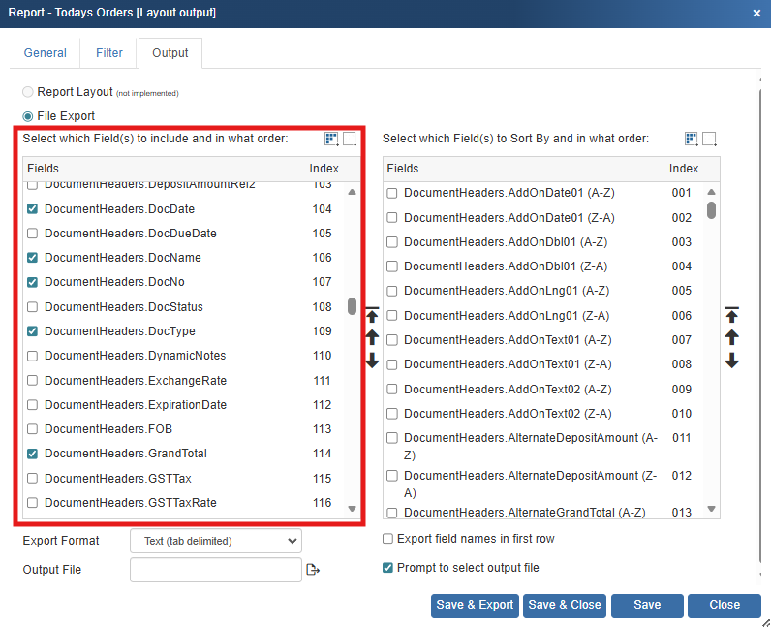Uncheck the DocumentHeaders.GrandTotal field
The image size is (771, 627).
(x=33, y=454)
